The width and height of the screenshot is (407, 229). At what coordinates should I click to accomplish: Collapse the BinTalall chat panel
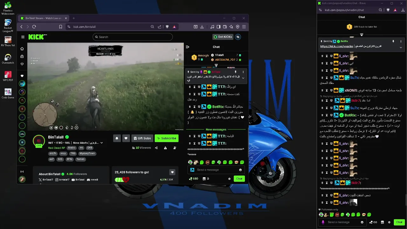(188, 47)
